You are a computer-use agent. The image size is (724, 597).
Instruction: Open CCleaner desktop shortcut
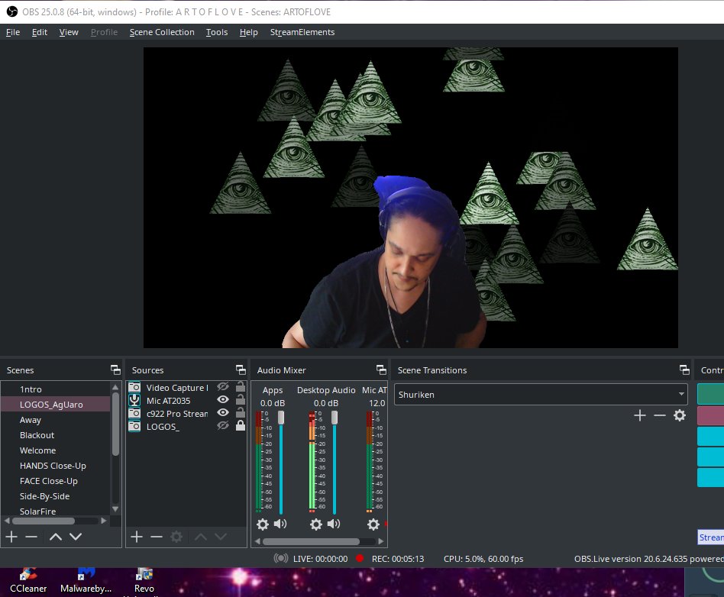point(28,581)
